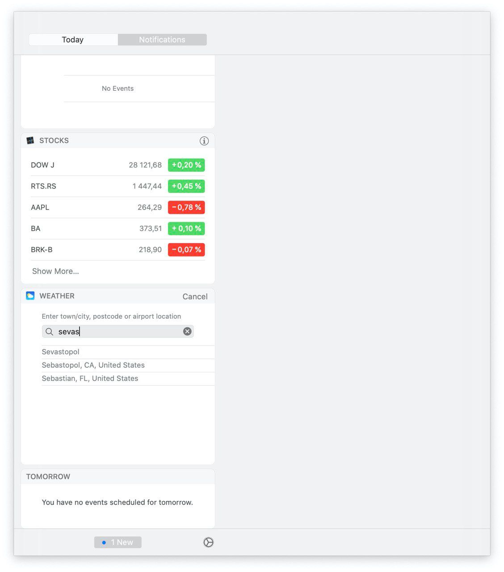
Task: Open the RTS.RS stock row
Action: 118,186
